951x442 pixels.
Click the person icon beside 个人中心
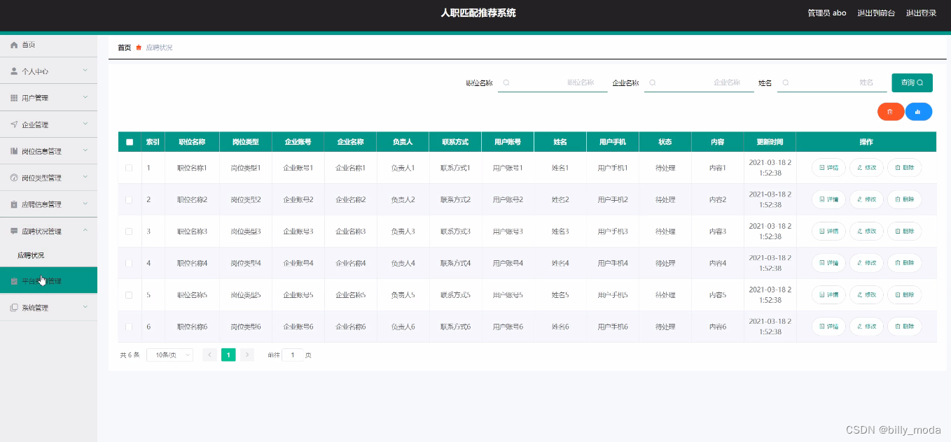[x=13, y=71]
